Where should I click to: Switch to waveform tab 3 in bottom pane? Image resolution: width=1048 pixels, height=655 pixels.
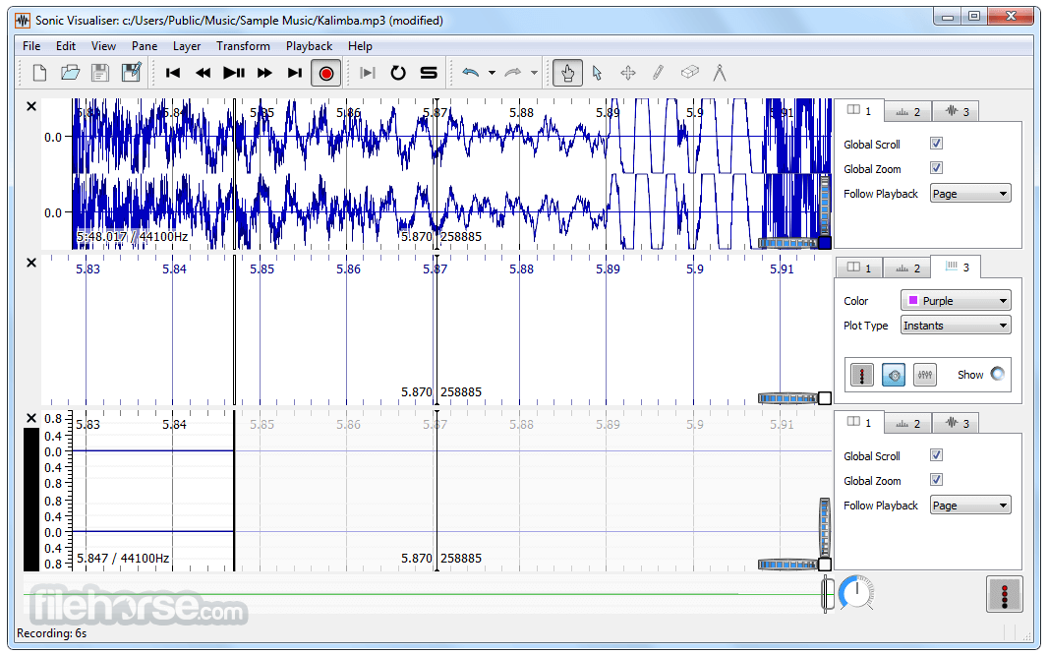957,423
